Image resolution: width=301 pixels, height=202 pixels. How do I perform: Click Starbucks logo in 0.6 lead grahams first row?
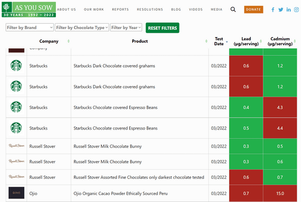click(x=16, y=66)
